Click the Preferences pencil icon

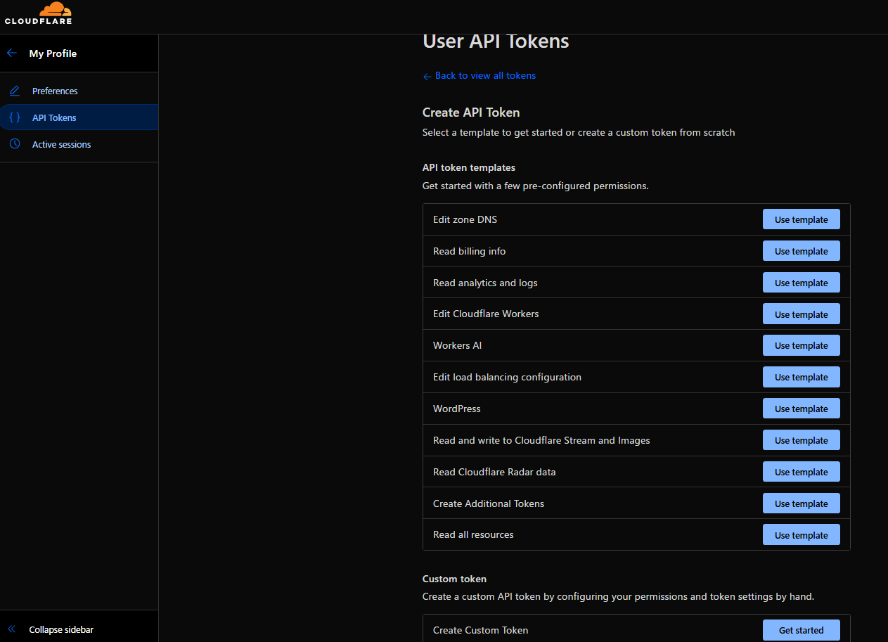click(x=15, y=91)
